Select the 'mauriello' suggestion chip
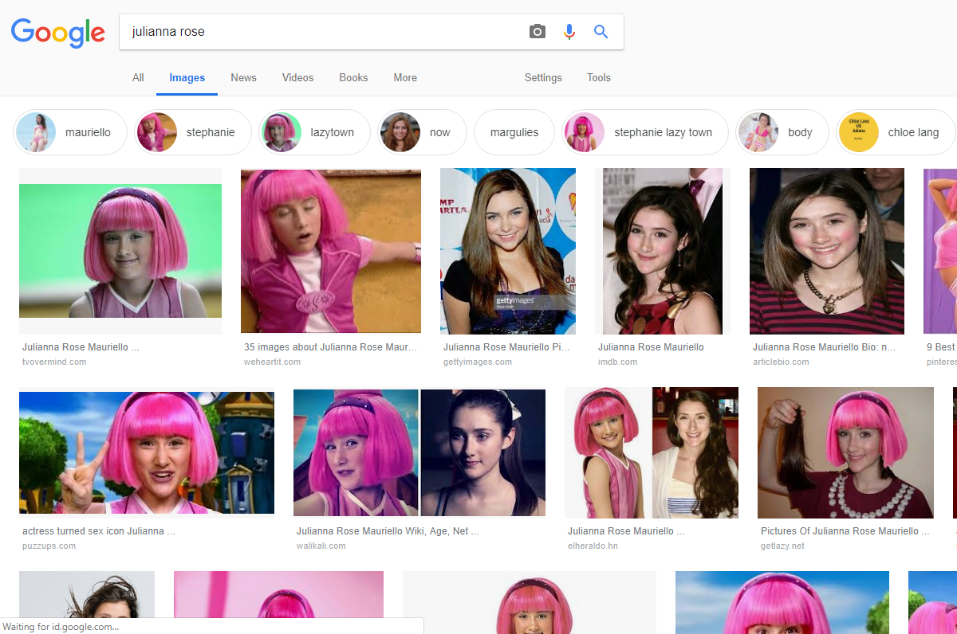The image size is (957, 634). pyautogui.click(x=70, y=132)
